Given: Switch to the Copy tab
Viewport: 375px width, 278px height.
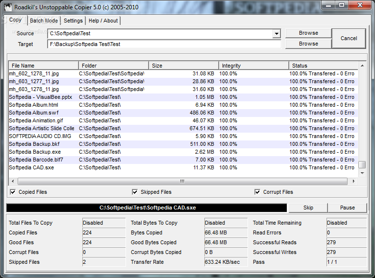Looking at the screenshot, I should point(15,20).
